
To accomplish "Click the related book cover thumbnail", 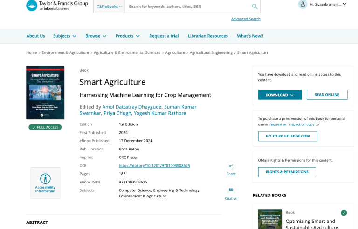I will pyautogui.click(x=270, y=219).
